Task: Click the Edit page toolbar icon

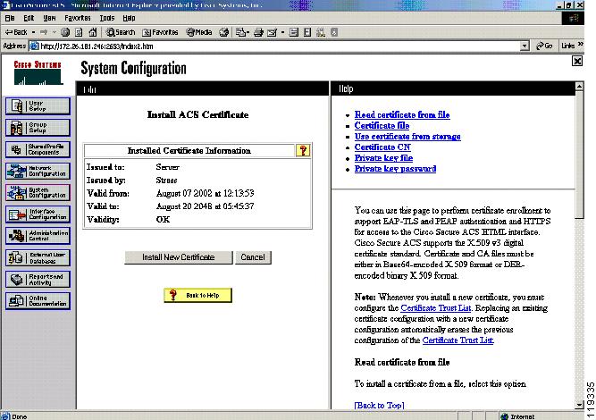Action: 273,33
